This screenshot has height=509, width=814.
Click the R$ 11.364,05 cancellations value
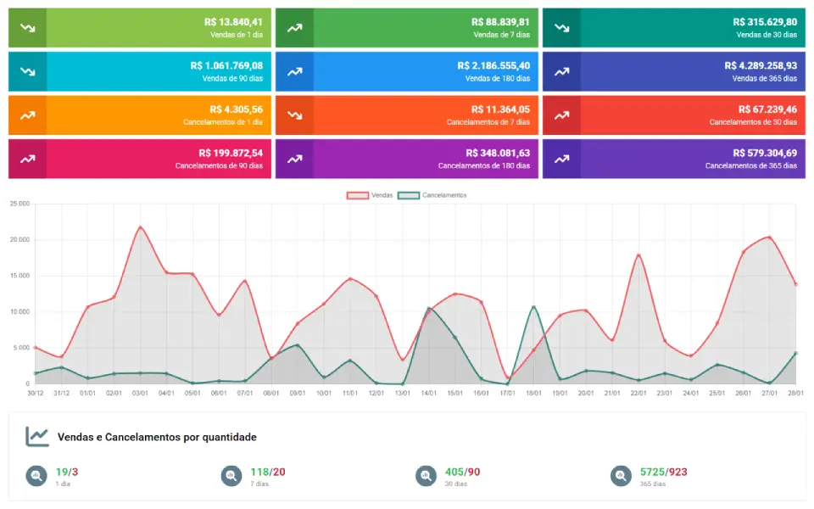point(500,109)
